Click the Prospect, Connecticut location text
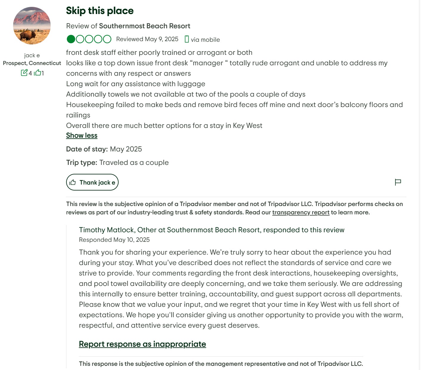Image resolution: width=421 pixels, height=370 pixels. click(32, 63)
